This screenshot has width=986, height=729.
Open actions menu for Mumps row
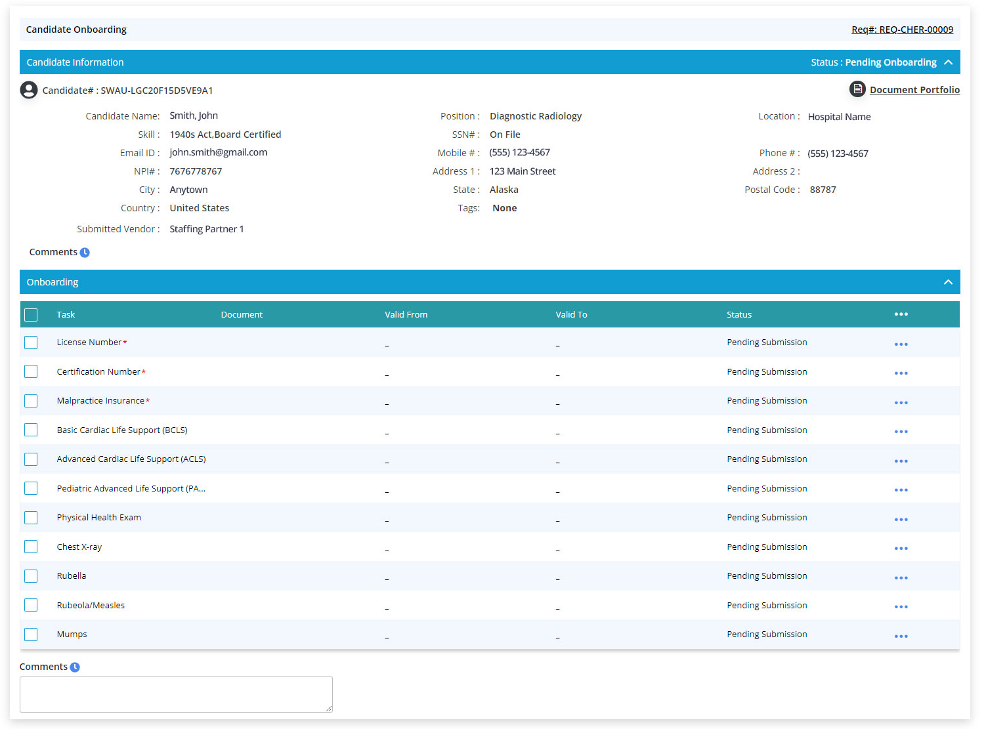tap(901, 636)
